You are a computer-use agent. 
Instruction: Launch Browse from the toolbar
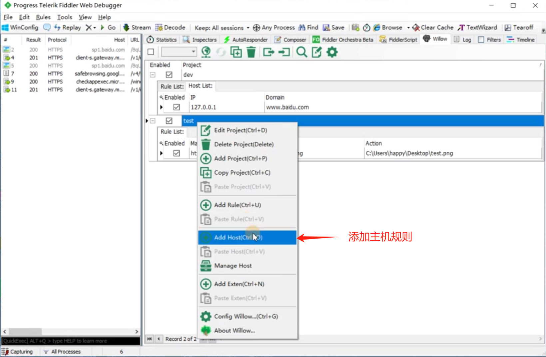388,28
